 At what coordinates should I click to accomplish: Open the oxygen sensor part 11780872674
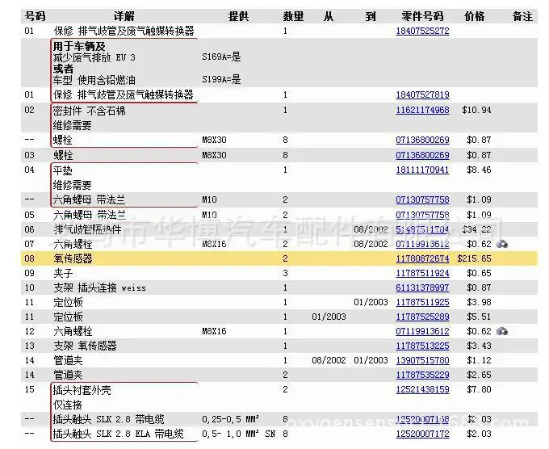pos(422,259)
